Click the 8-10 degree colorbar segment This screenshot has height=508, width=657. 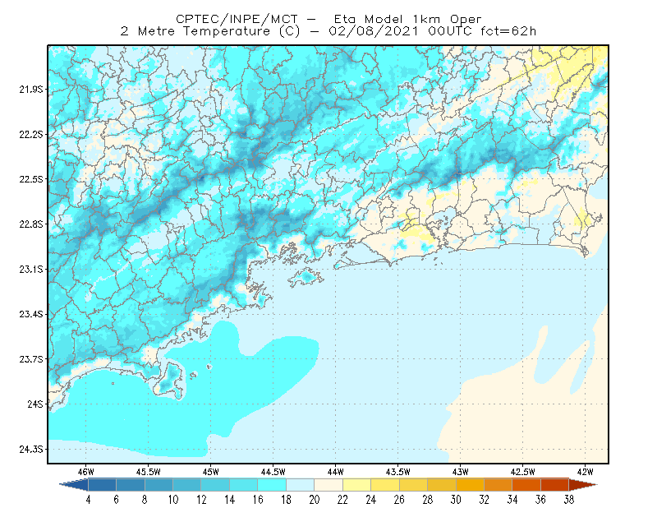pyautogui.click(x=159, y=485)
